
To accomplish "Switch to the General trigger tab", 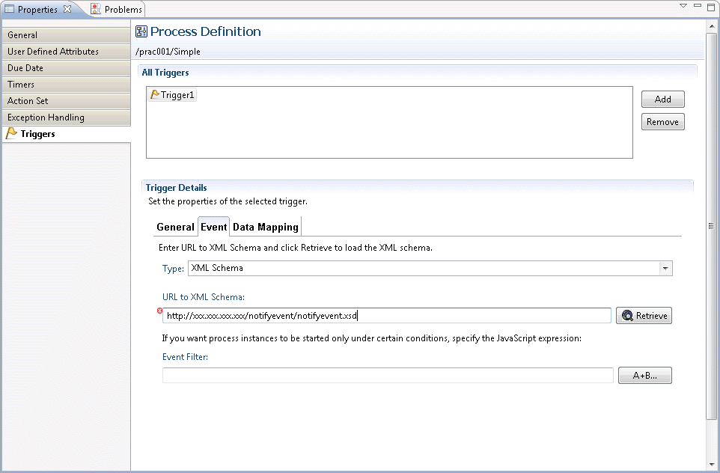I will [175, 227].
